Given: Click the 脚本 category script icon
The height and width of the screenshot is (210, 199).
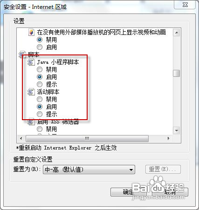Looking at the screenshot, I should click(x=22, y=54).
